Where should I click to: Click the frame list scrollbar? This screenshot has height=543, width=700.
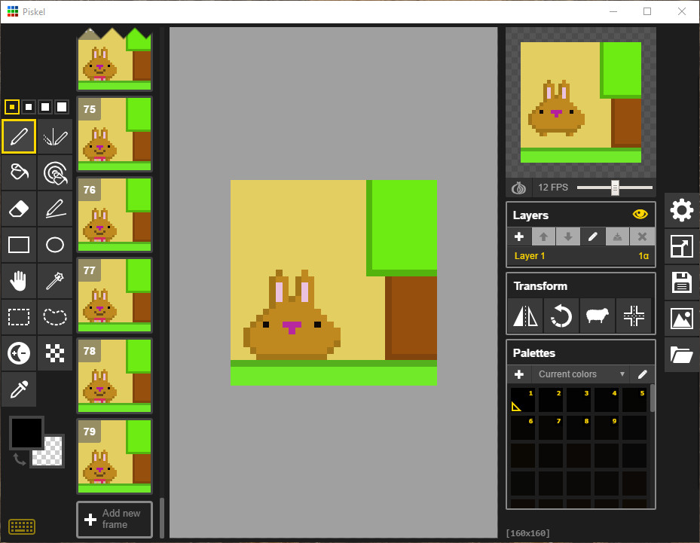[x=162, y=517]
